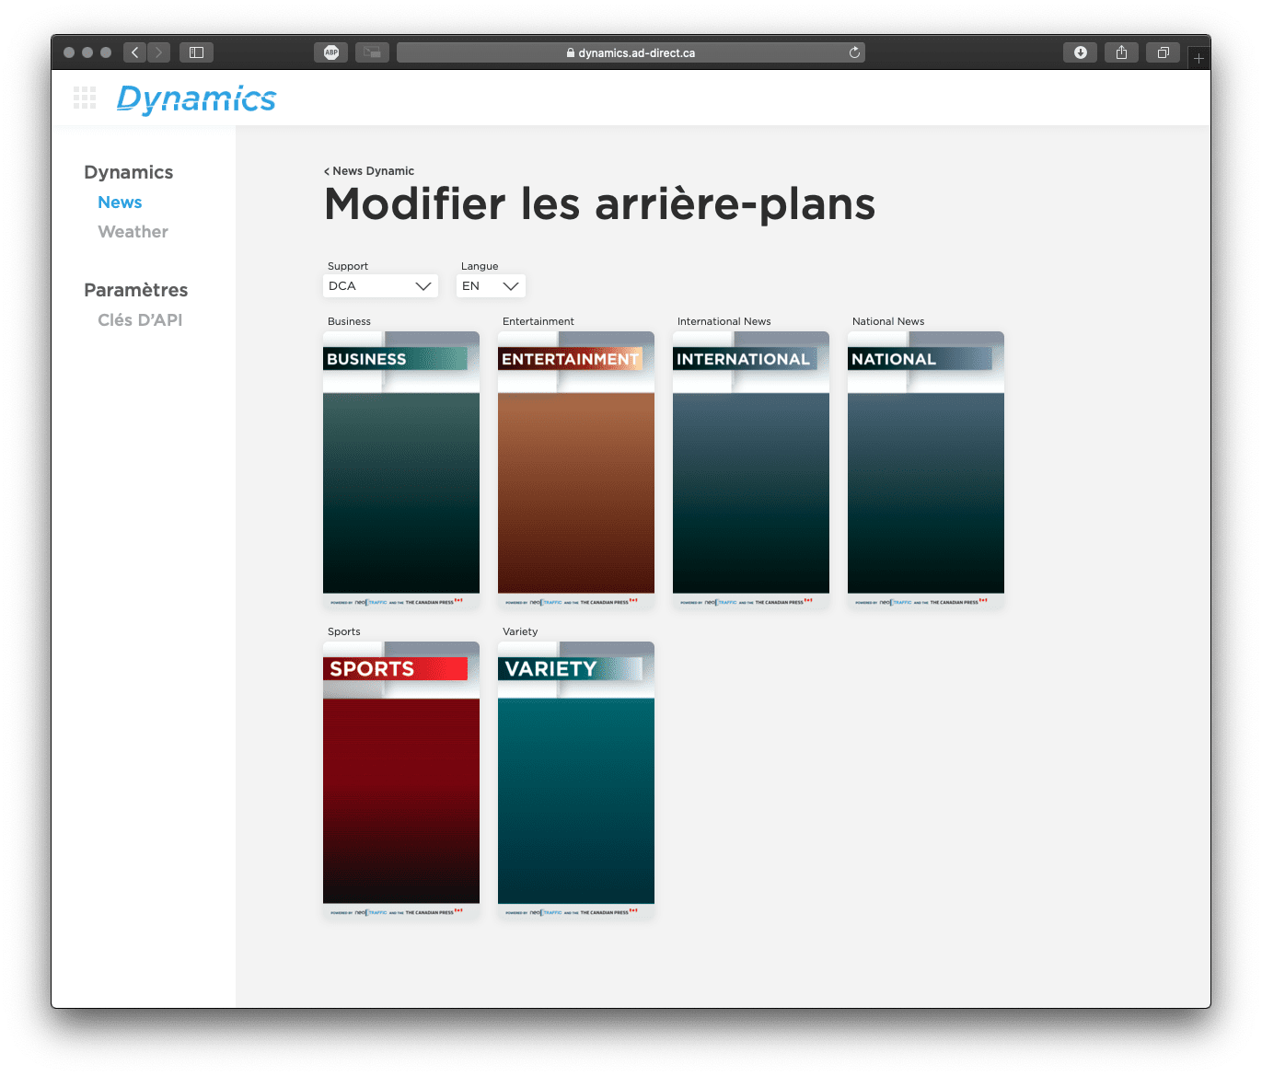Open the Safari downloads icon
Viewport: 1262px width, 1076px height.
pos(1080,52)
